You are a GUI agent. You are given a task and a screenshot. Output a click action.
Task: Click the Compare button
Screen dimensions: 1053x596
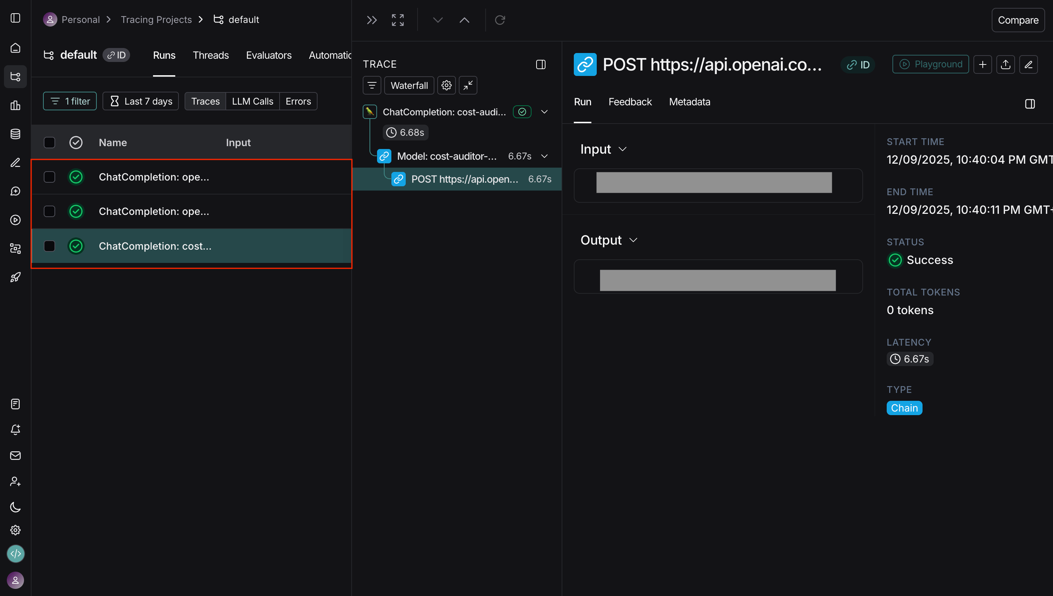point(1018,20)
